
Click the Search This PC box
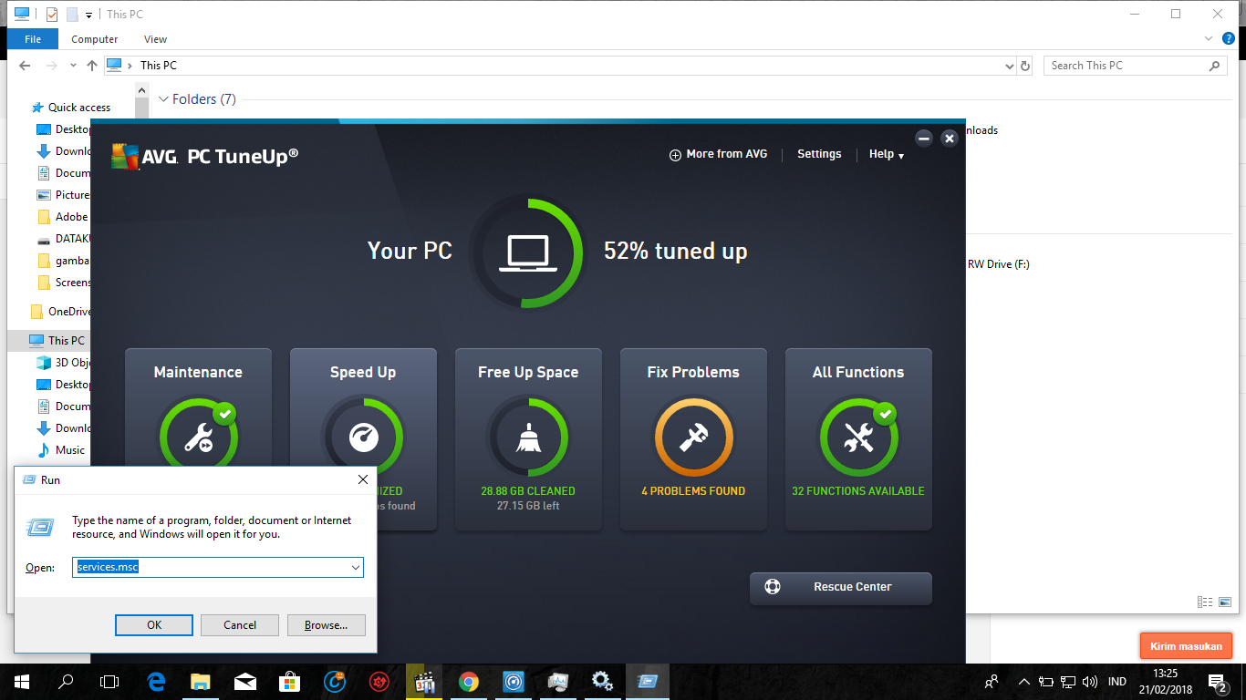tap(1136, 66)
